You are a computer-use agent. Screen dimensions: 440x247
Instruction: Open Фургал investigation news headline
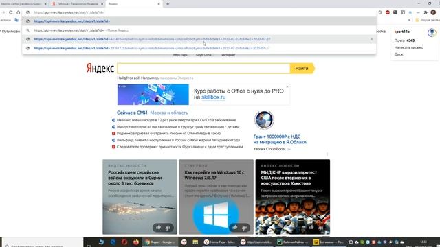tap(179, 147)
